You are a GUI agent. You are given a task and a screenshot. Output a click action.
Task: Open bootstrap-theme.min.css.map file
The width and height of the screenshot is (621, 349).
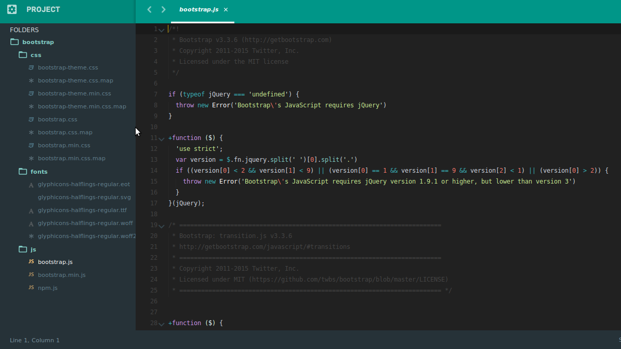point(82,106)
